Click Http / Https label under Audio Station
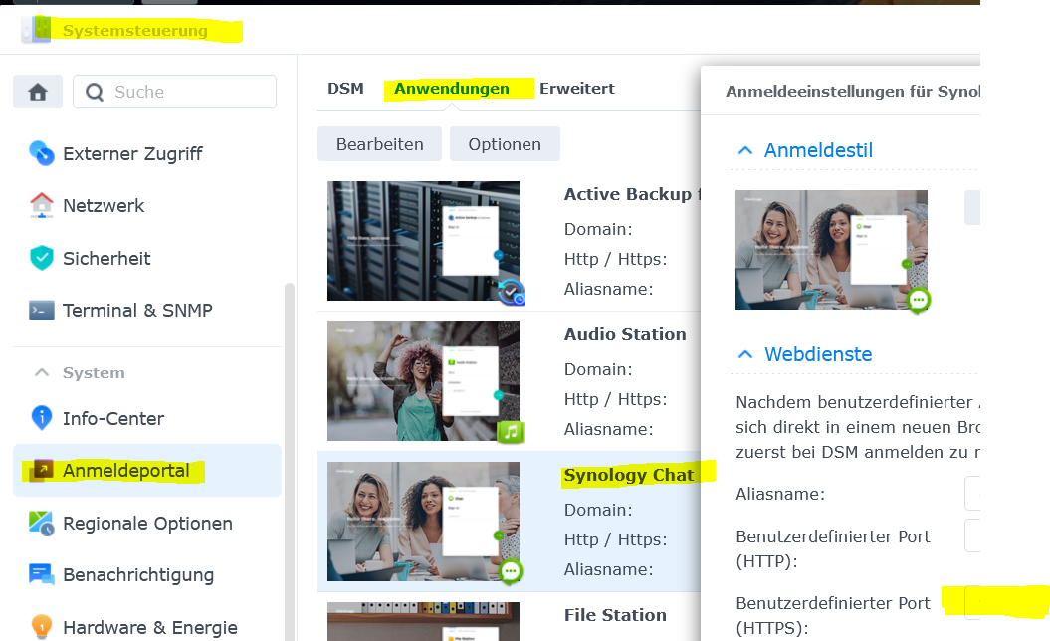Viewport: 1050px width, 641px height. click(615, 399)
